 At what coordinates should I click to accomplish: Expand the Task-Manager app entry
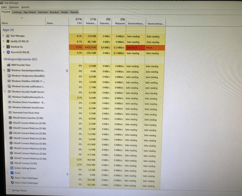coord(3,36)
